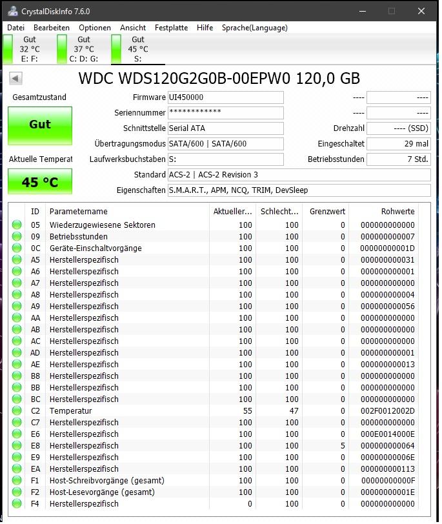The height and width of the screenshot is (524, 442).
Task: Click the green status icon for ID 0C
Action: point(17,248)
